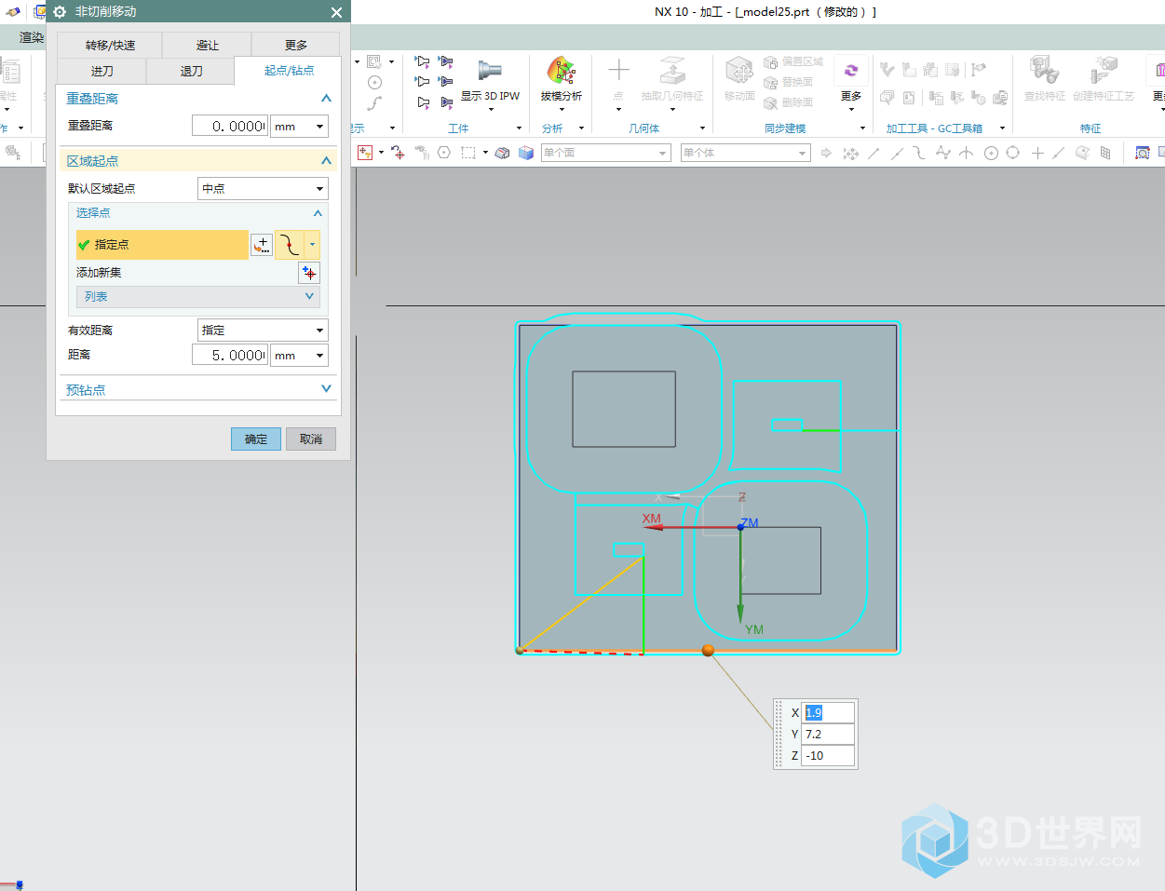Open 更多 in 同步建模 group
This screenshot has height=891, width=1165.
[x=851, y=83]
